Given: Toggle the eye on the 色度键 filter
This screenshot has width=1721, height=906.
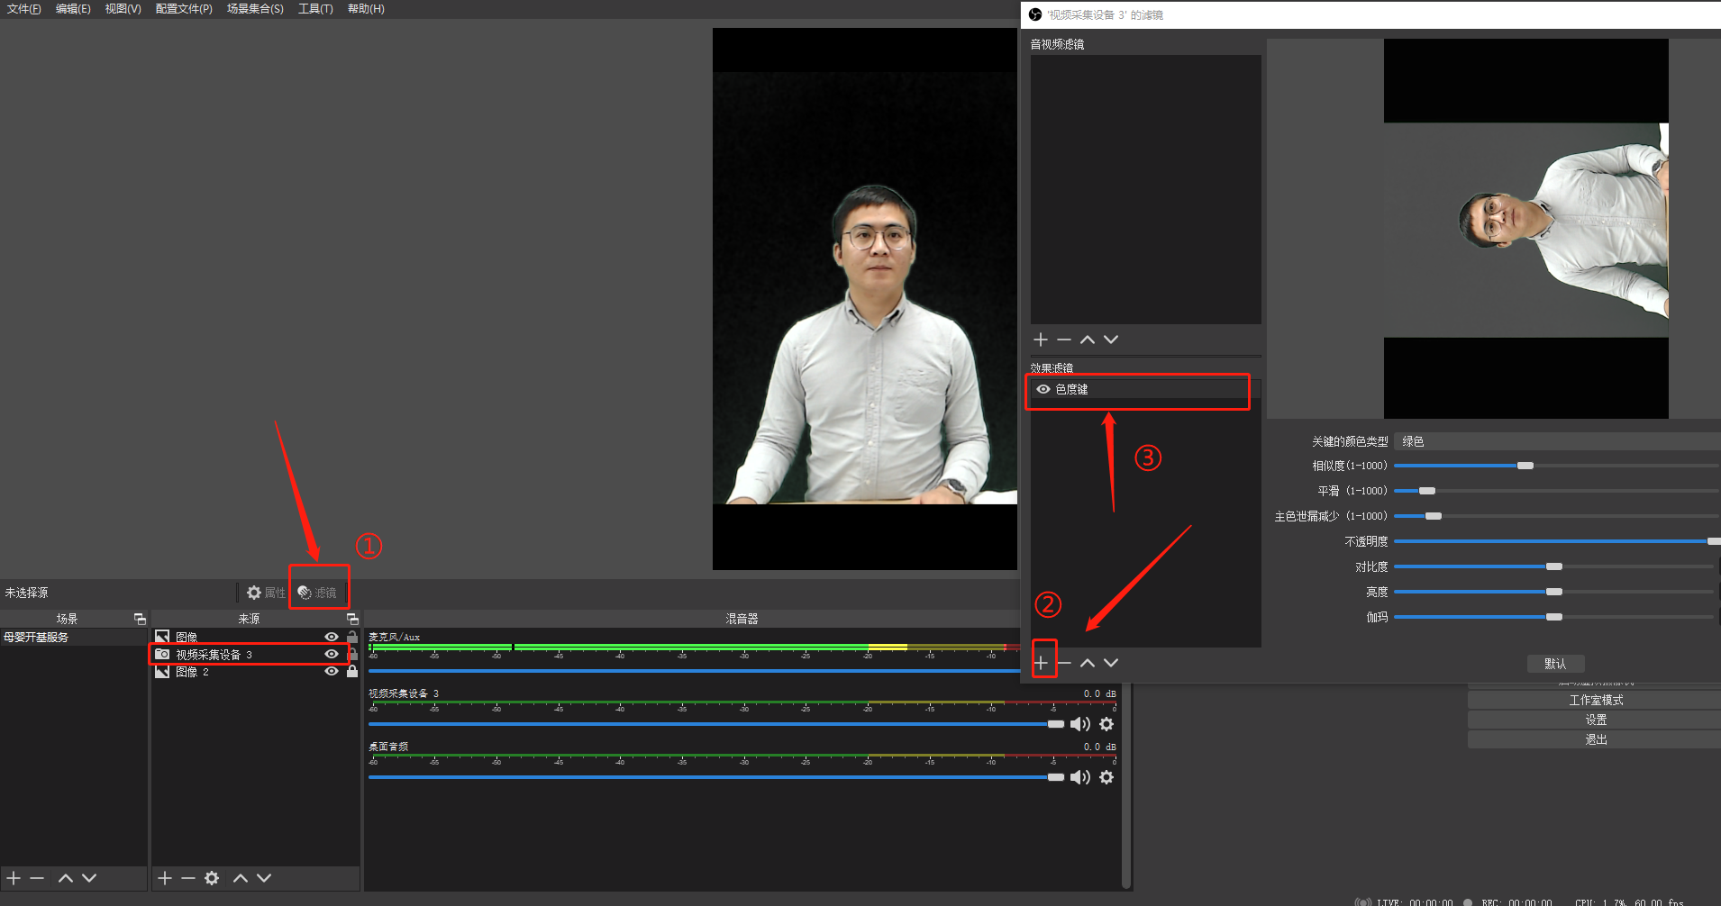Looking at the screenshot, I should [1043, 389].
